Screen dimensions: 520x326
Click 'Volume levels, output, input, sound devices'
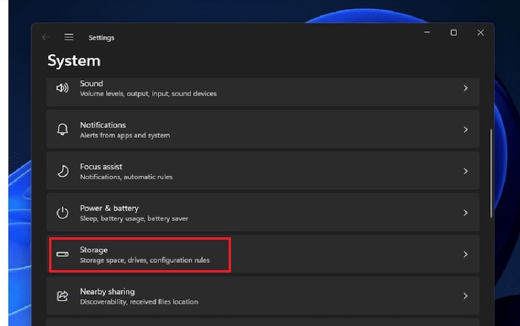point(148,94)
